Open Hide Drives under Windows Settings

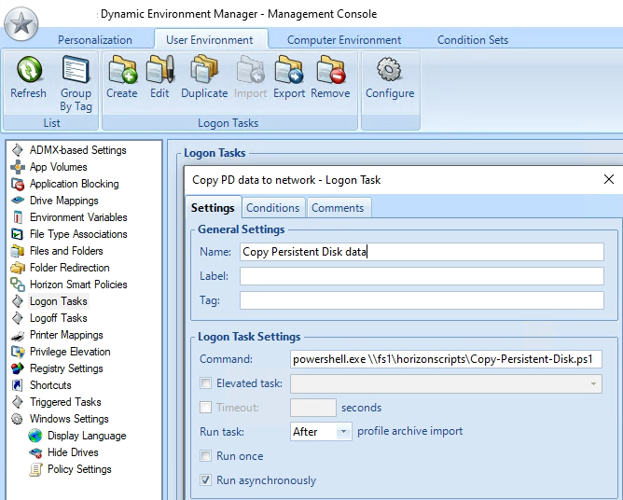pos(73,452)
